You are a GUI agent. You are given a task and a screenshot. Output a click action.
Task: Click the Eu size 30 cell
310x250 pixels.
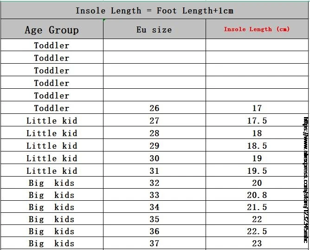(154, 158)
